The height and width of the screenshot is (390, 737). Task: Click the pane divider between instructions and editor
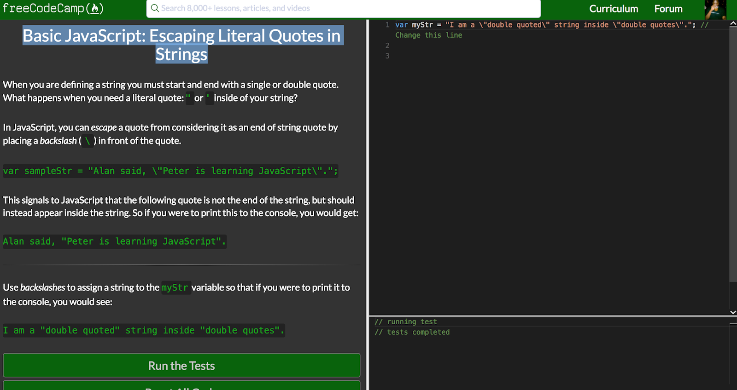coord(368,205)
